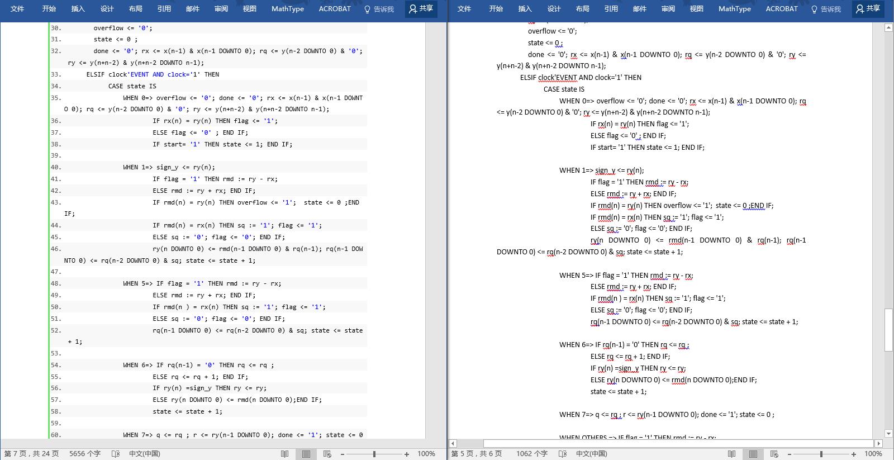This screenshot has width=894, height=460.
Task: Click horizontal scroll left arrow in right window
Action: pyautogui.click(x=453, y=443)
